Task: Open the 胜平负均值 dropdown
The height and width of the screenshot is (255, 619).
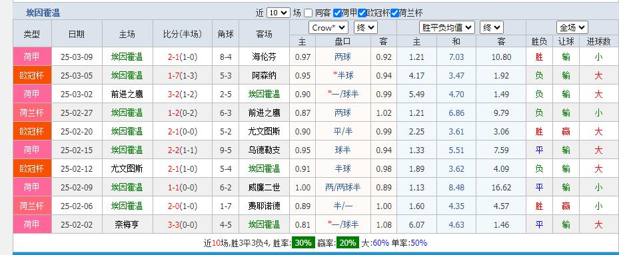Action: (447, 28)
